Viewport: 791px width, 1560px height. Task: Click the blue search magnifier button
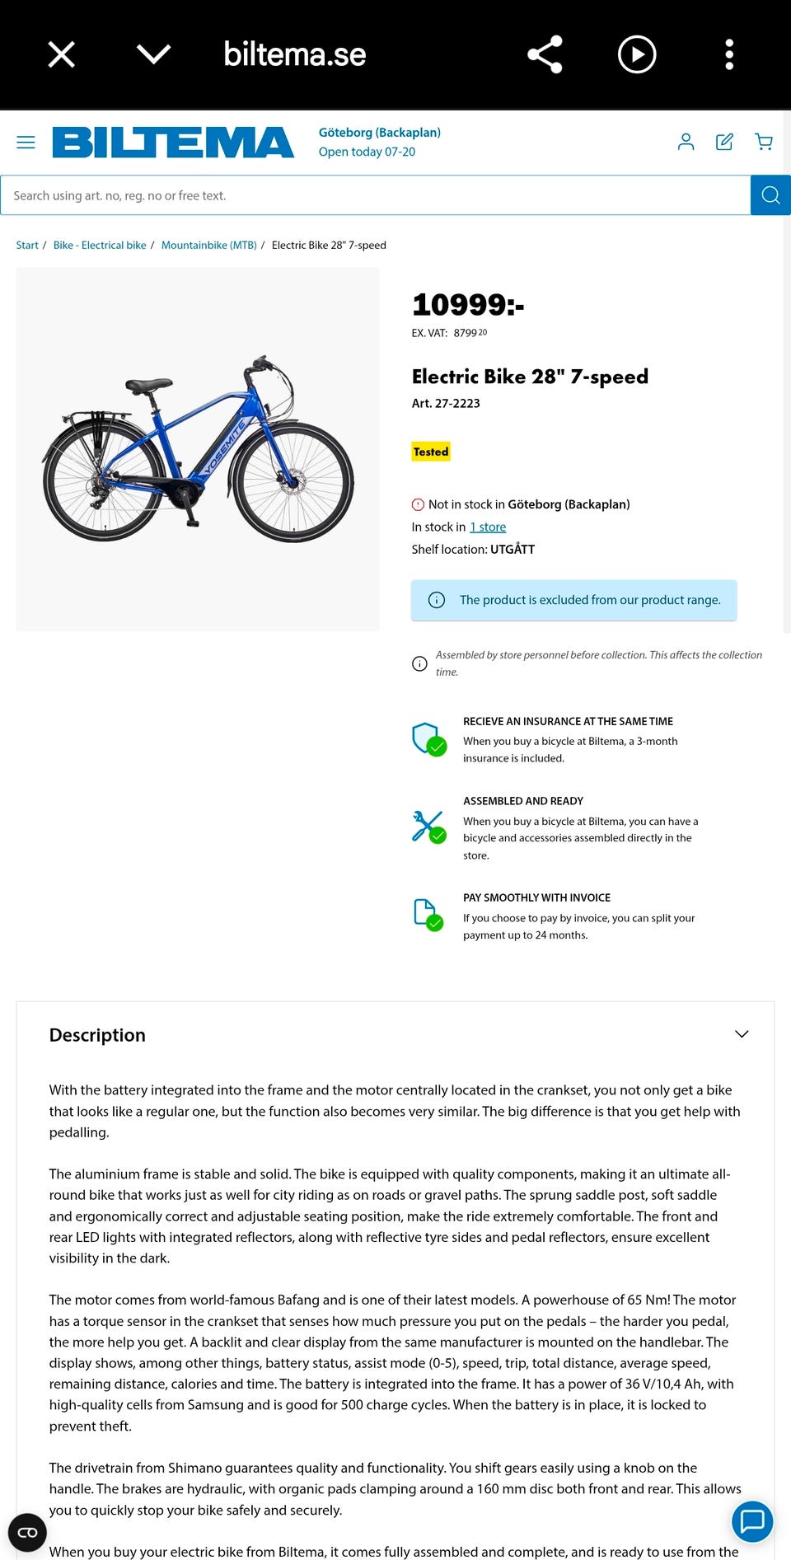tap(770, 195)
